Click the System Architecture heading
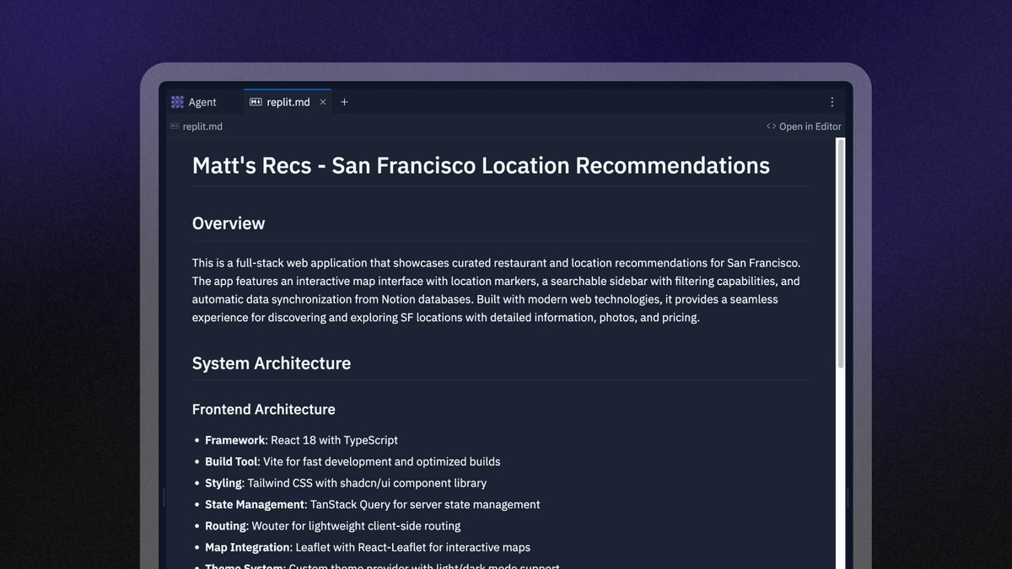Screen dimensions: 1012x569 coord(272,363)
